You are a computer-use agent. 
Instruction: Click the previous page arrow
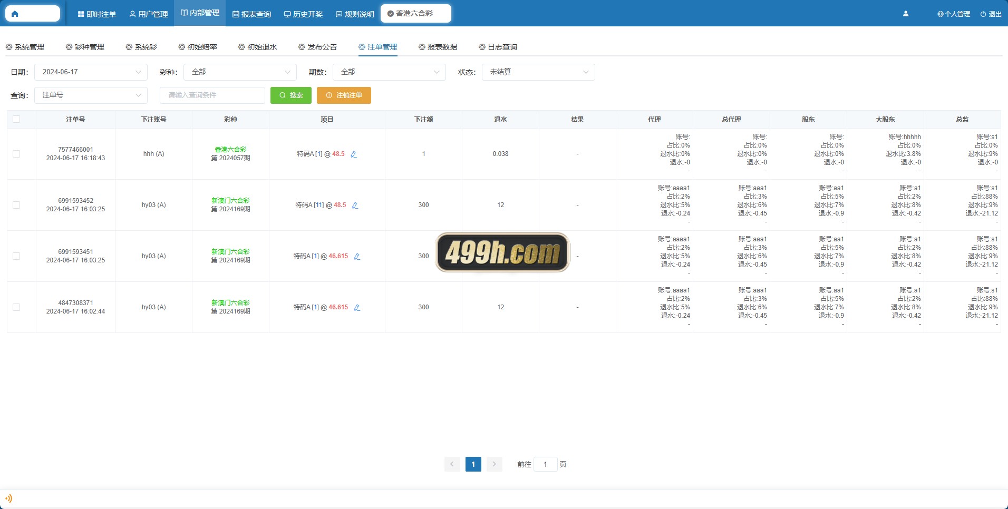point(452,464)
